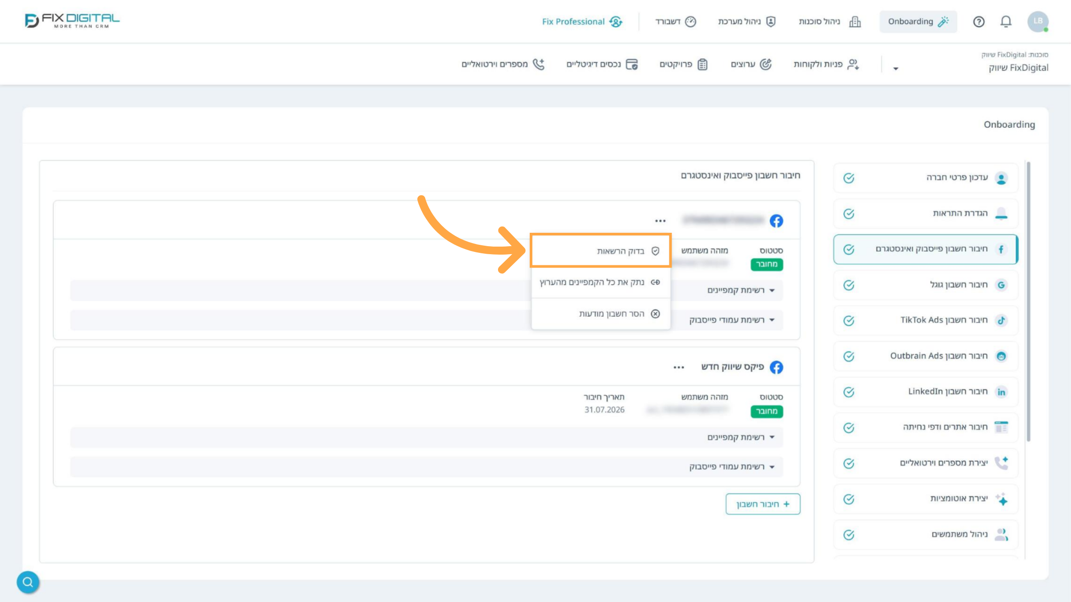Click the three-dots menu of the first Facebook account
This screenshot has height=602, width=1071.
tap(660, 221)
